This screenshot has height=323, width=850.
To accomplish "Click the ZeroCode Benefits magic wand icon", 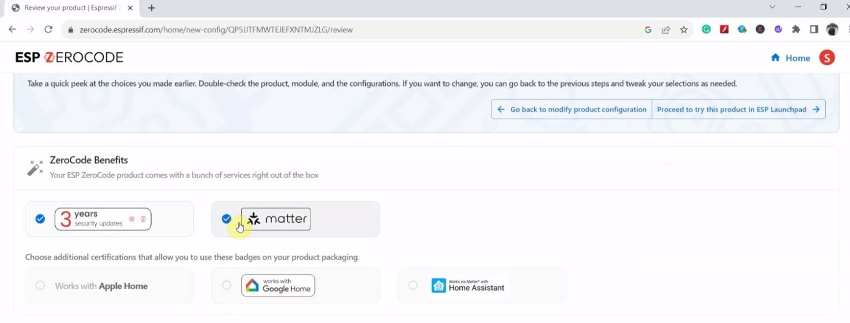I will pyautogui.click(x=34, y=166).
